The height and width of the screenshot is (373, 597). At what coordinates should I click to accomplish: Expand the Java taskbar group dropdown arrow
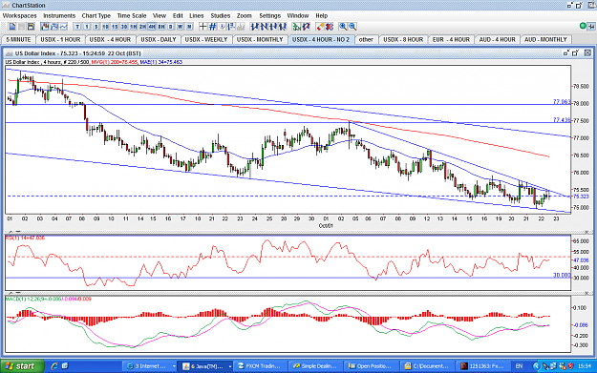[230, 366]
